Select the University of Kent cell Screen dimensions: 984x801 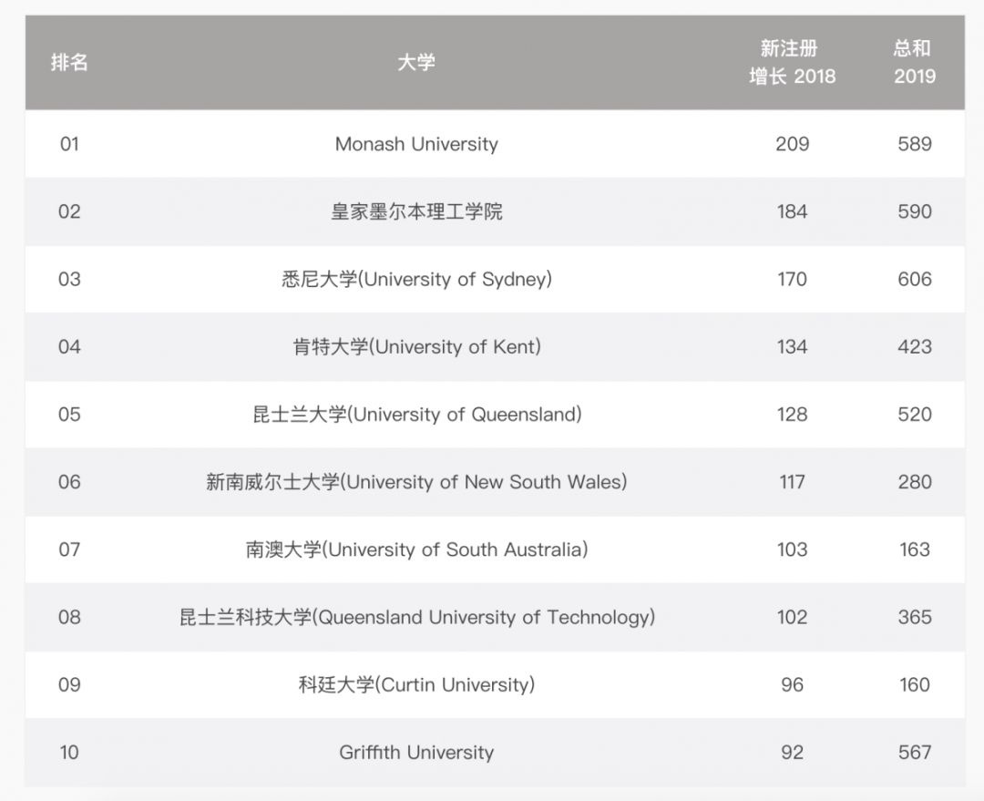pos(416,346)
